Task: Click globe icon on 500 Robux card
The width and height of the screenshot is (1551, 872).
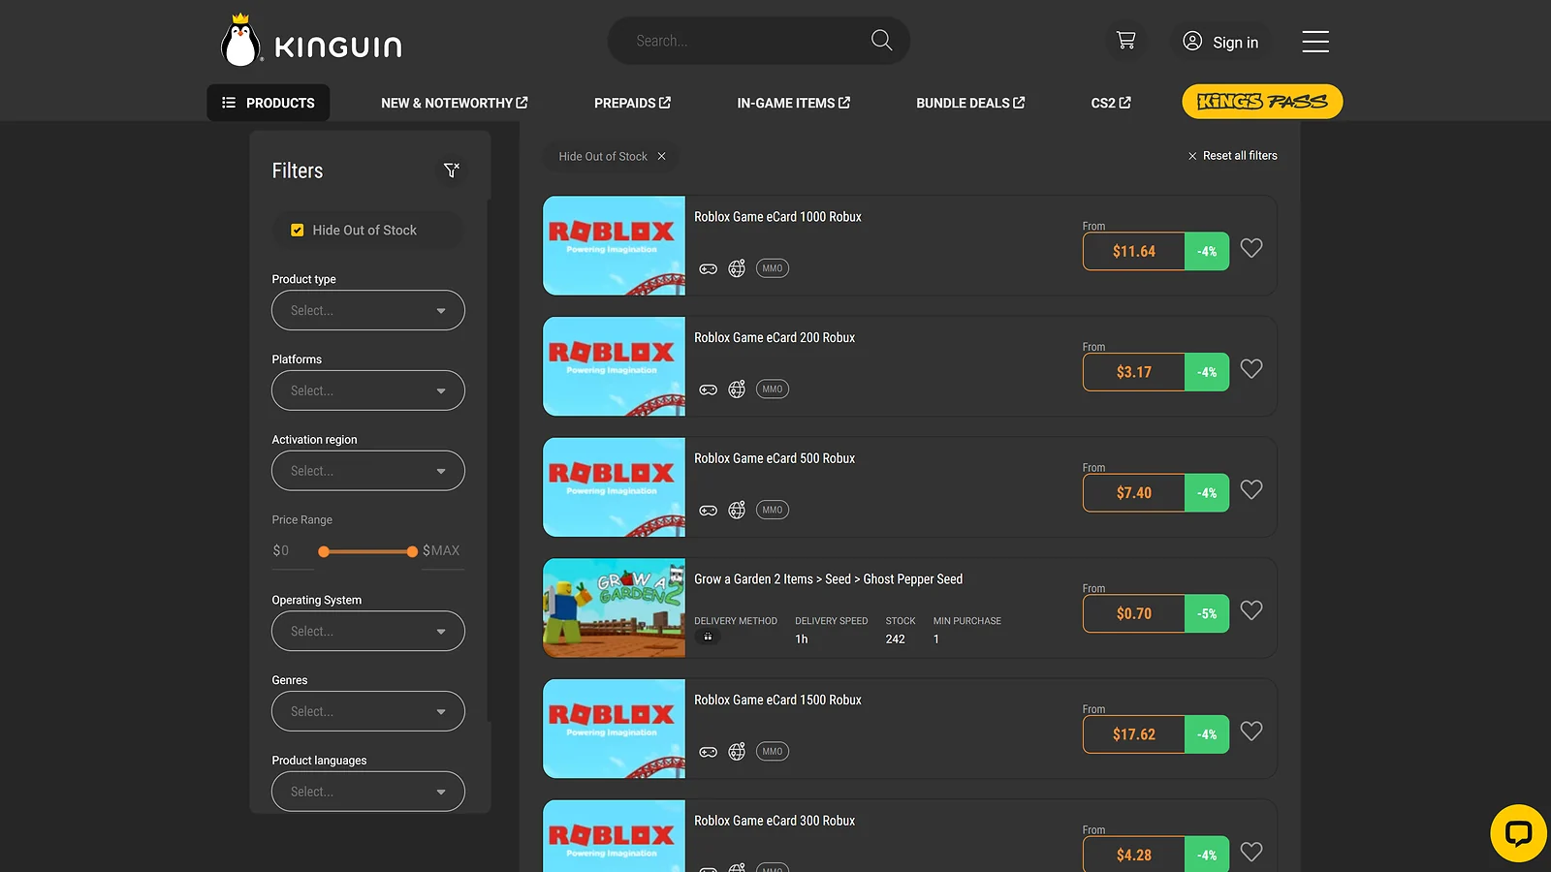Action: coord(737,510)
